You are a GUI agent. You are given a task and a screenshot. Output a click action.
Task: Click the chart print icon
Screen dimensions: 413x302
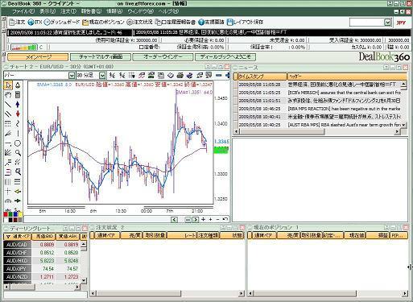(180, 76)
